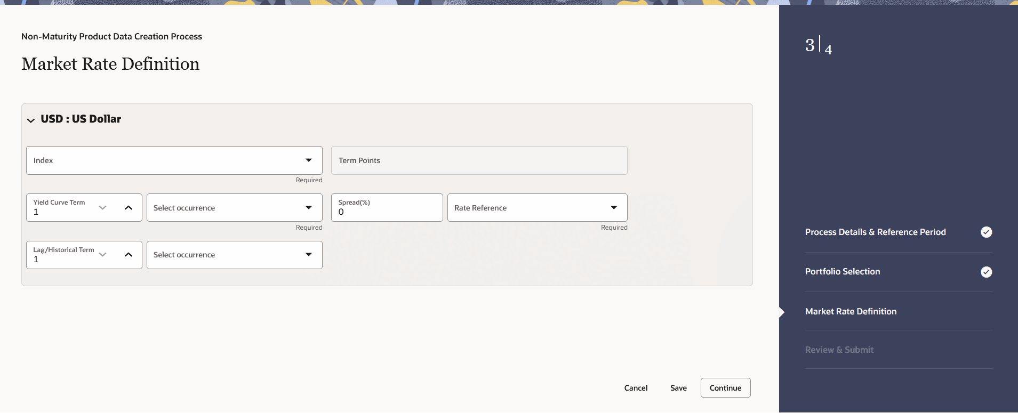
Task: Click the Rate Reference dropdown arrow icon
Action: pyautogui.click(x=614, y=208)
